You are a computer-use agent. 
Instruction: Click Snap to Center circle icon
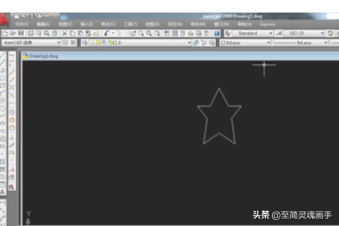pyautogui.click(x=12, y=112)
